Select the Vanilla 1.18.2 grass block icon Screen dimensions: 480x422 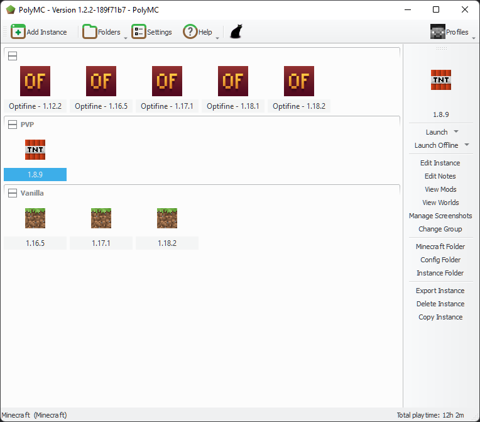tap(167, 218)
